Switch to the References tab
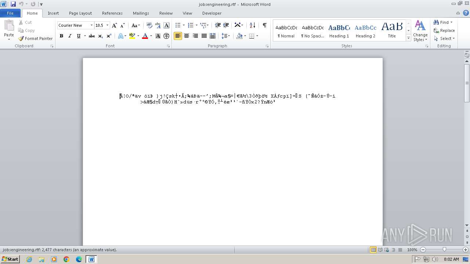Screen dimensions: 470x264 click(x=112, y=13)
